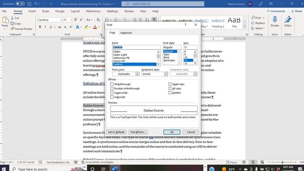Apply the red font color
The height and width of the screenshot is (171, 304).
point(95,27)
